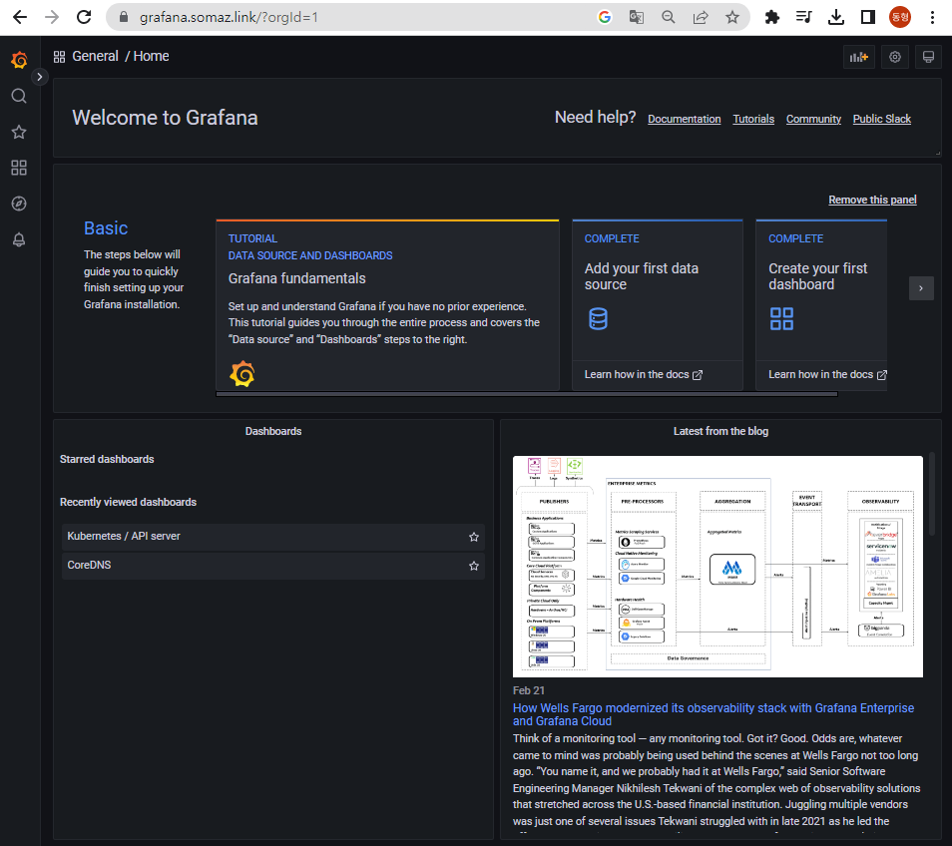Screen dimensions: 952x846
Task: Click next arrow in setup cards
Action: pyautogui.click(x=921, y=288)
